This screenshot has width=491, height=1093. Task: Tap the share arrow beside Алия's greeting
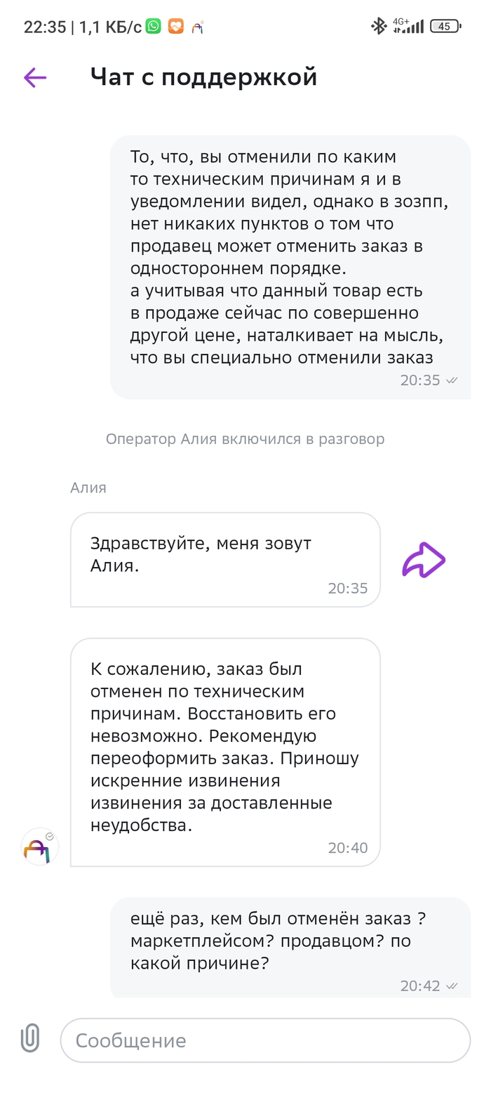(424, 560)
